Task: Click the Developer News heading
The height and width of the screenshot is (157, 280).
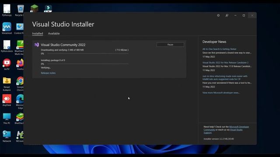Action: pos(214,42)
